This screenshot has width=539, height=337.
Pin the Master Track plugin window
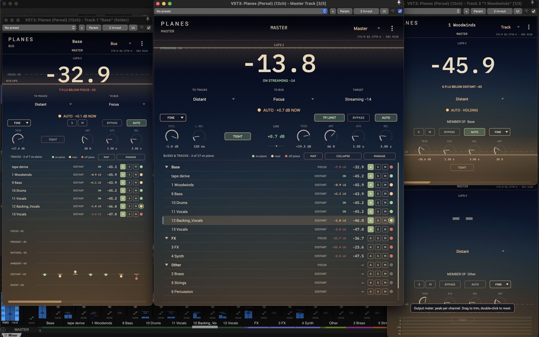click(399, 3)
